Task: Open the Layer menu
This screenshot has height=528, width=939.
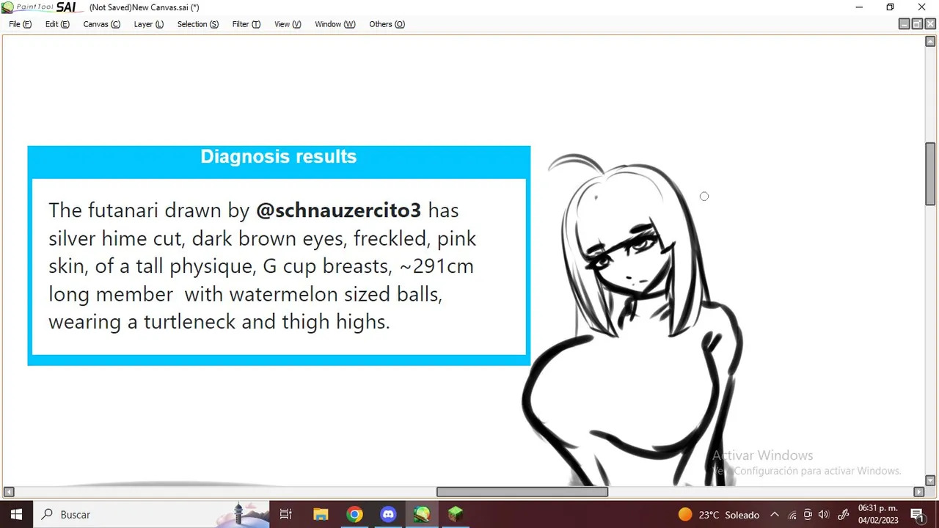Action: pyautogui.click(x=148, y=24)
